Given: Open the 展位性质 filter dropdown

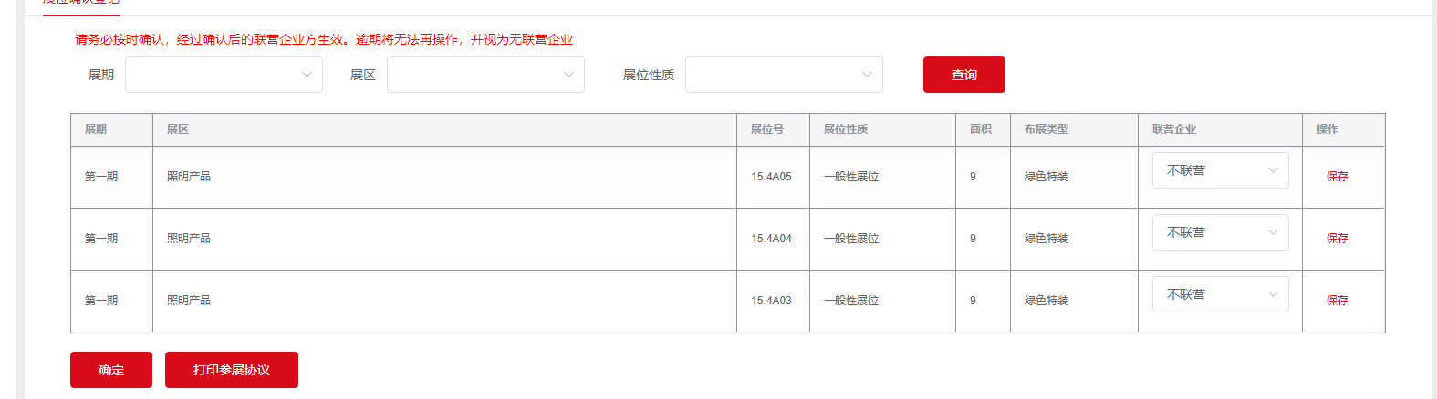Looking at the screenshot, I should (x=784, y=75).
